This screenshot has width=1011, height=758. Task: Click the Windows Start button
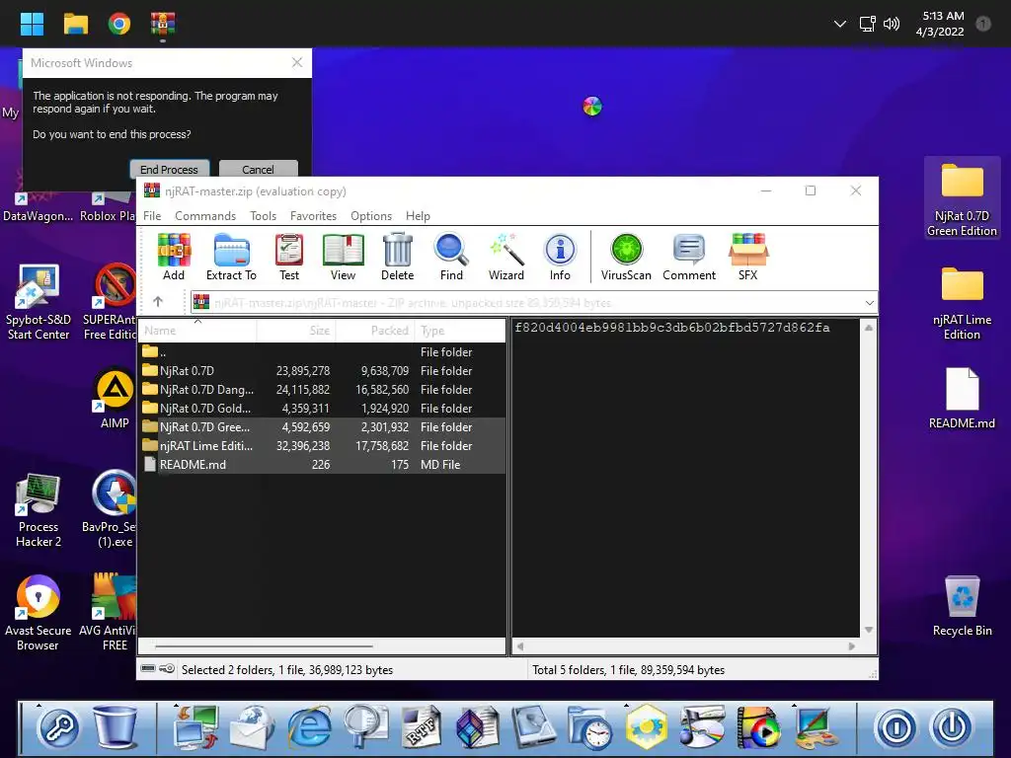pyautogui.click(x=32, y=24)
